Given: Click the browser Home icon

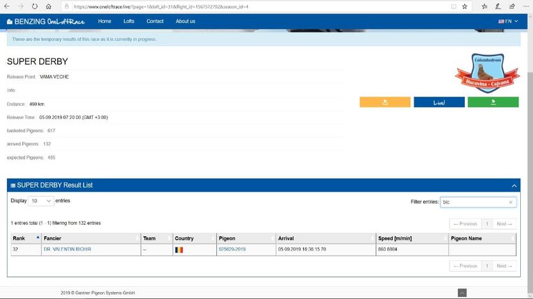Looking at the screenshot, I should 49,6.
